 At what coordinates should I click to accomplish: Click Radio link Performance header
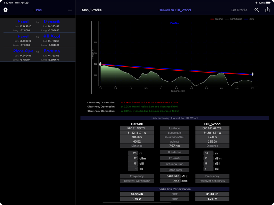coord(175,189)
